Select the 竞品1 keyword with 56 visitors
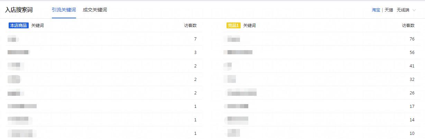Screen dimensions: 425x139 [x=238, y=53]
